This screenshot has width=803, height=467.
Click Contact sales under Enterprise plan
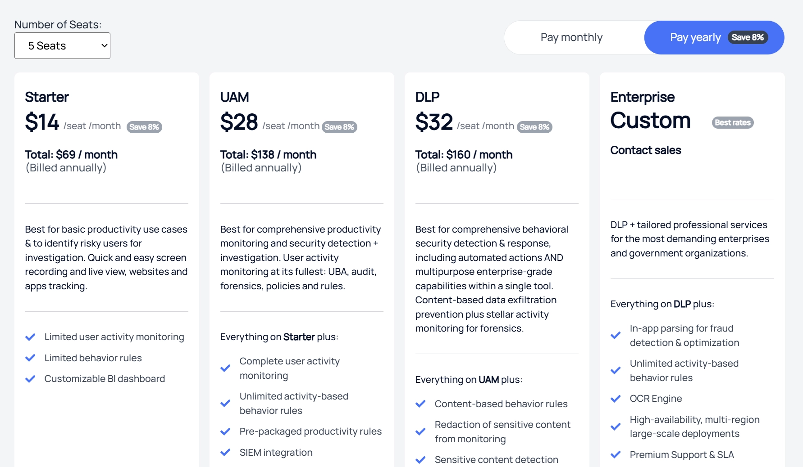click(646, 150)
